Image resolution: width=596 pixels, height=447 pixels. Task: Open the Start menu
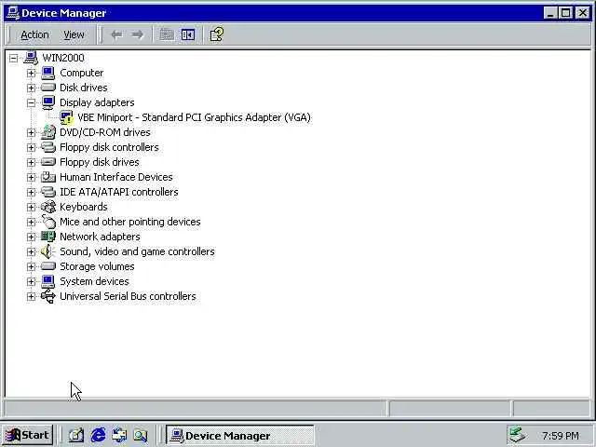tap(27, 435)
